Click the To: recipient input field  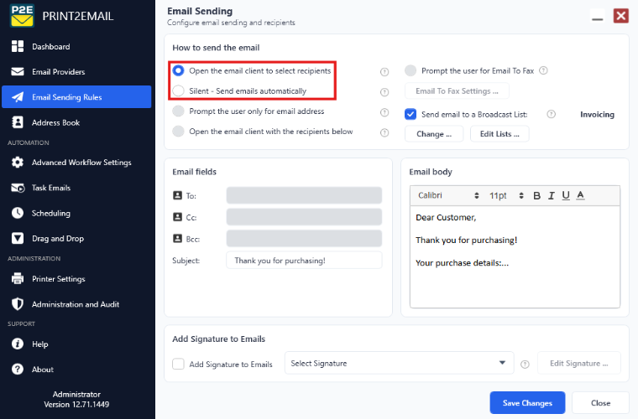point(304,195)
